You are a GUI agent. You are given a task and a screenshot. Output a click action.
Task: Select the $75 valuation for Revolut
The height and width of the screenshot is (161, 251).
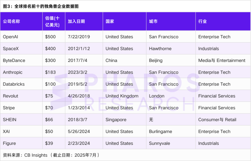(49, 96)
